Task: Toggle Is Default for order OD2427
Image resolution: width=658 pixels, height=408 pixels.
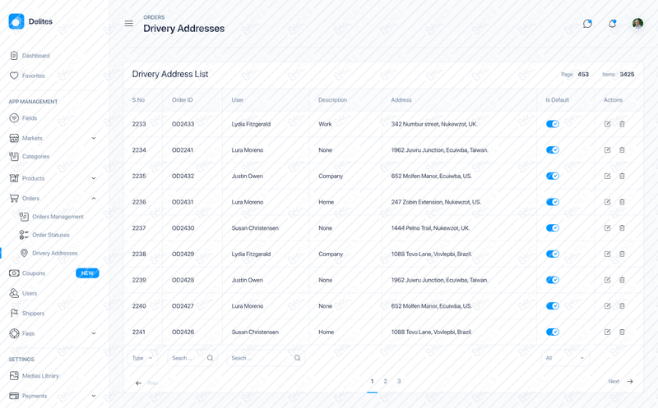Action: tap(552, 305)
